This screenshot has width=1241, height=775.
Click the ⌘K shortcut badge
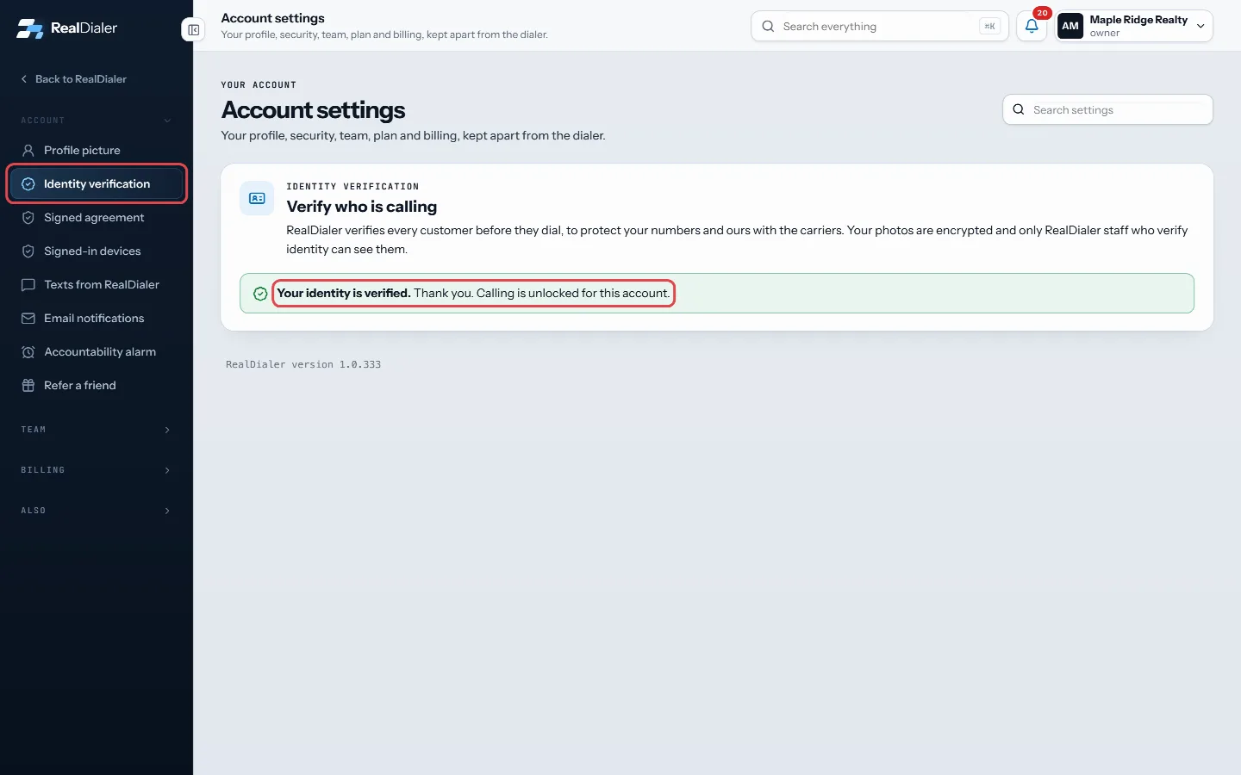click(989, 26)
